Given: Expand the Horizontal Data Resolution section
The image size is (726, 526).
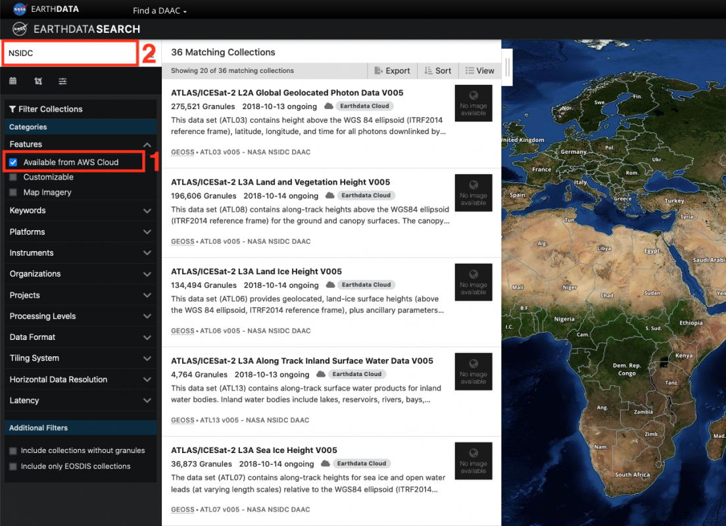Looking at the screenshot, I should pyautogui.click(x=80, y=379).
